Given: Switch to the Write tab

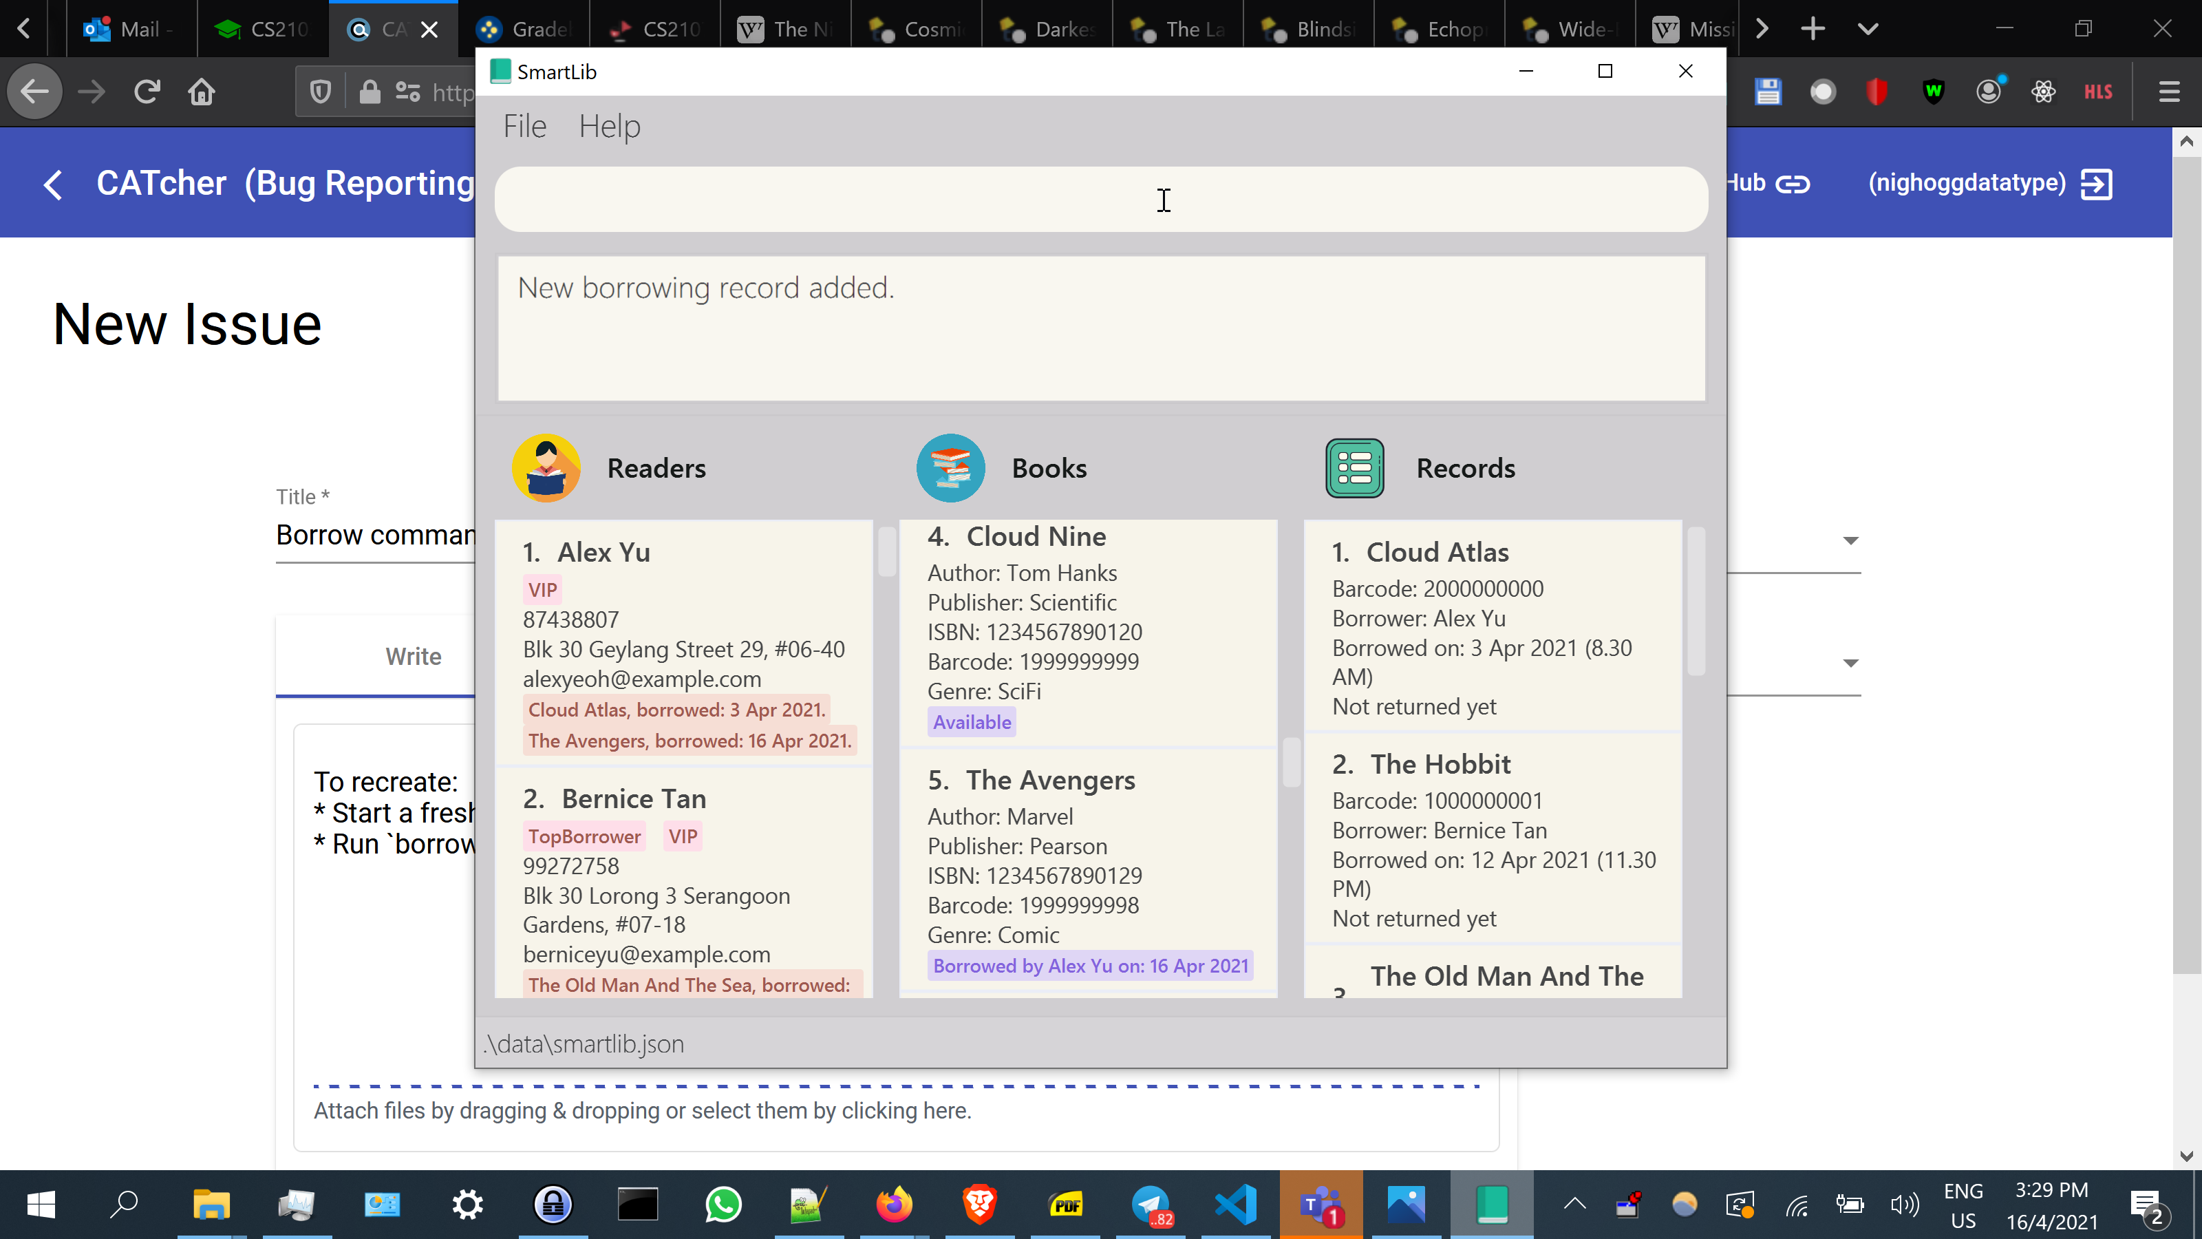Looking at the screenshot, I should click(x=413, y=656).
